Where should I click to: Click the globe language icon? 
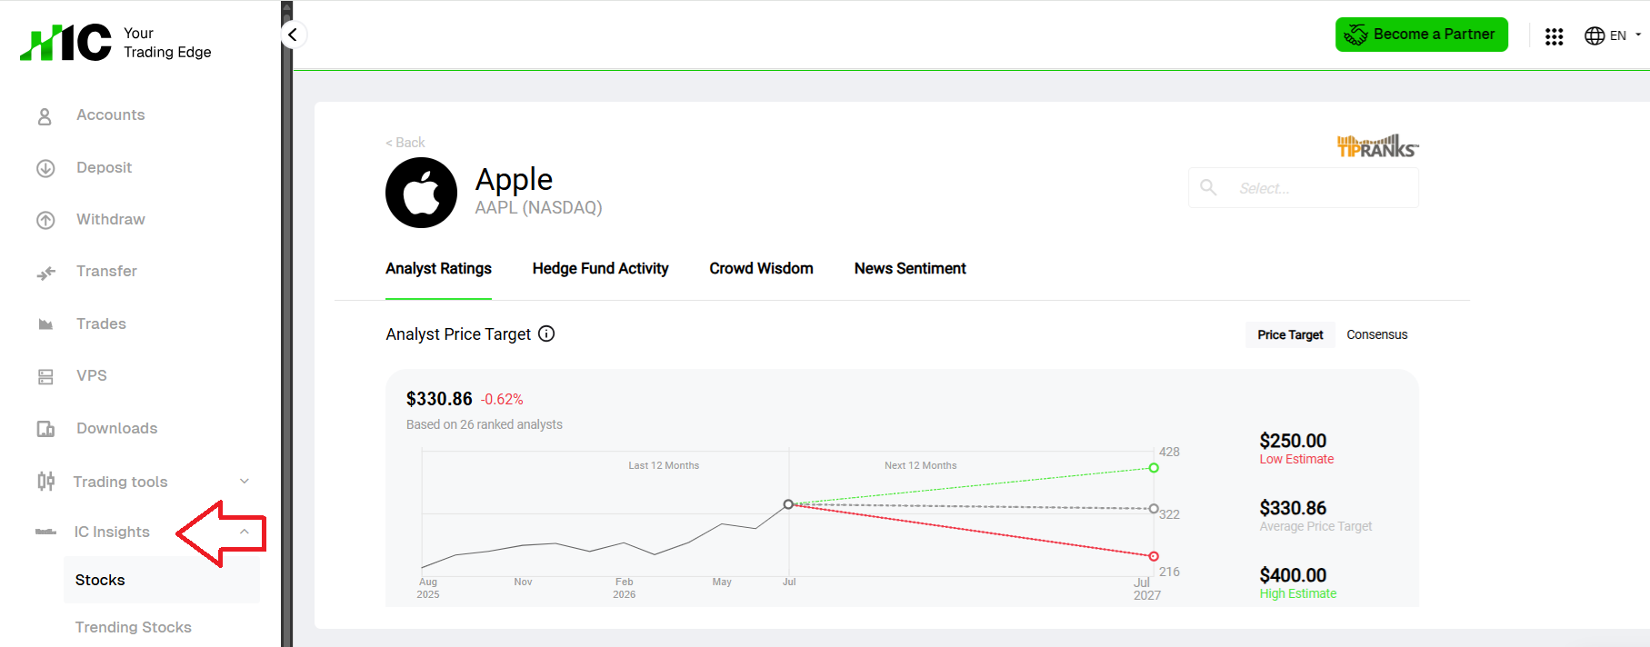point(1595,35)
